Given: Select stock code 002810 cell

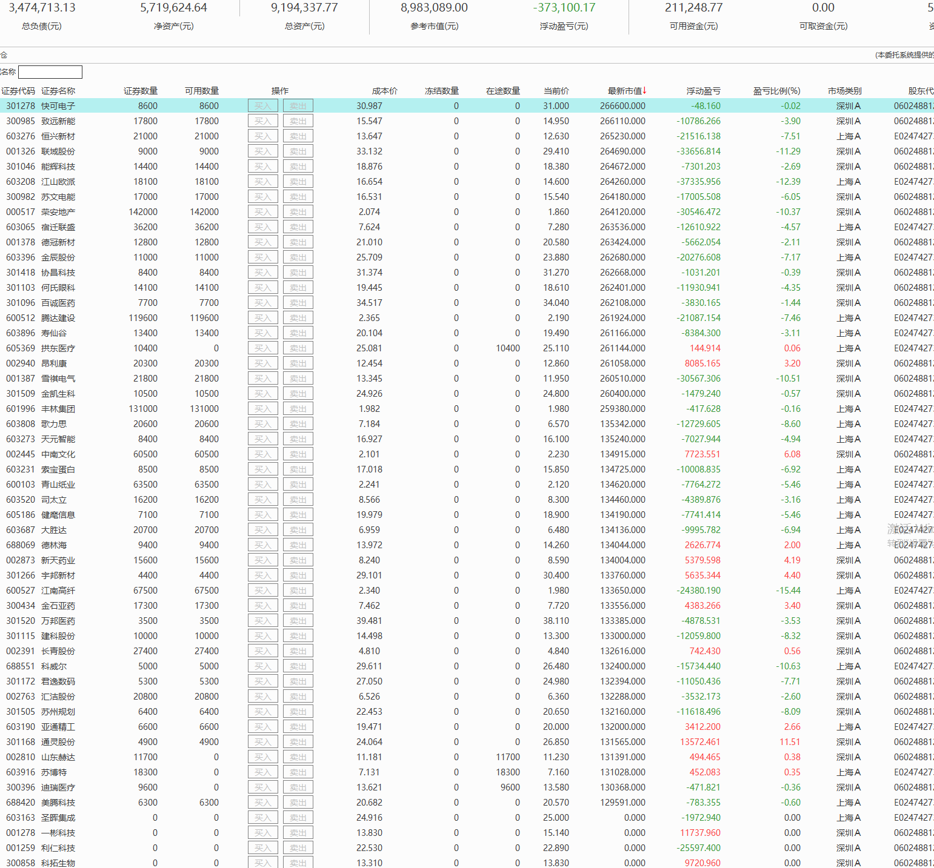Looking at the screenshot, I should pos(21,757).
